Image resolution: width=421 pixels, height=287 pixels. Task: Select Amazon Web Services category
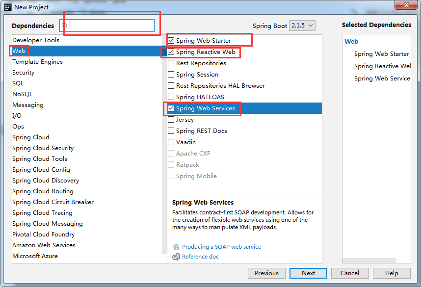point(87,245)
